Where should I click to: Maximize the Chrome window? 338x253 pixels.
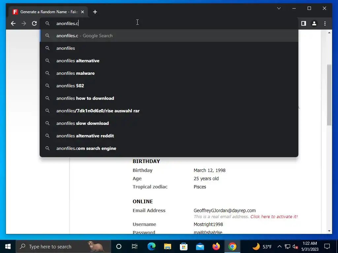309,8
